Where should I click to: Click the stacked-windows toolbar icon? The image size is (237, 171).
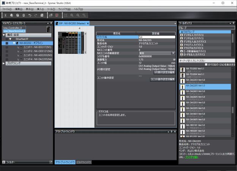[51, 15]
